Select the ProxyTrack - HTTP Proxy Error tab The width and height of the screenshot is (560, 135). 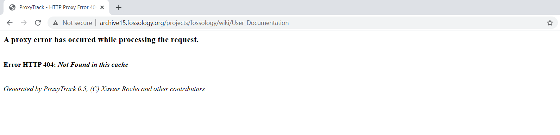pos(56,7)
